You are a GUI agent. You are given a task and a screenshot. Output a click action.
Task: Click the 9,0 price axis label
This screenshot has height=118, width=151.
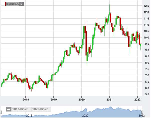(x=147, y=50)
